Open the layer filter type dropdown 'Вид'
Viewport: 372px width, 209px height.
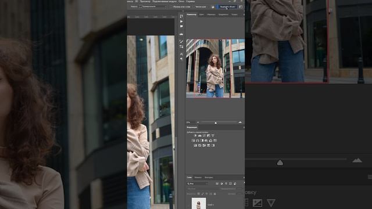coord(198,183)
